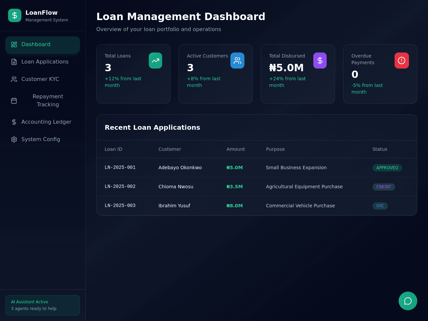Click the green trending-up icon on Total Loans
This screenshot has width=428, height=321.
coord(155,61)
